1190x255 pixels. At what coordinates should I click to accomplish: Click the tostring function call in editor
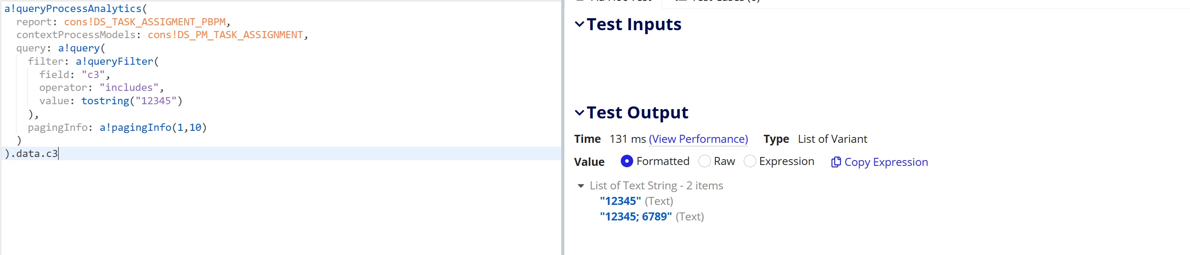coord(105,101)
